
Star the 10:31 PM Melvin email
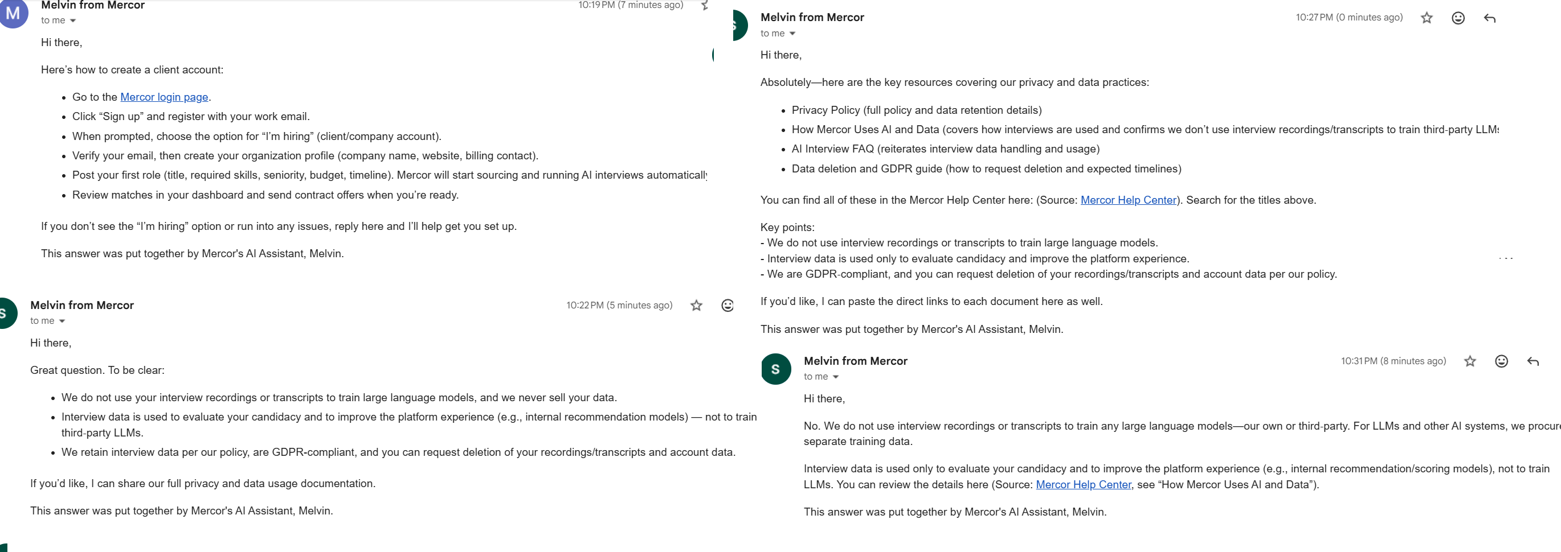coord(1469,361)
